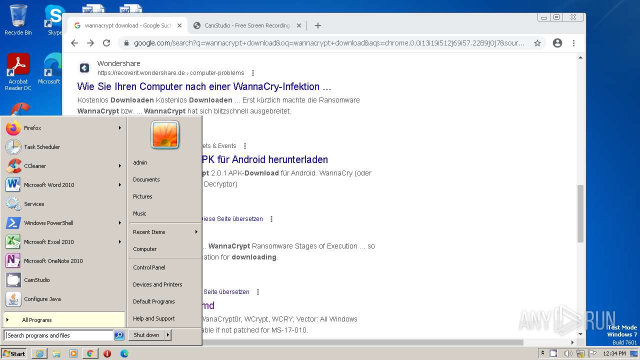Expand Firefox jump list arrow
640x360 pixels.
coord(120,128)
